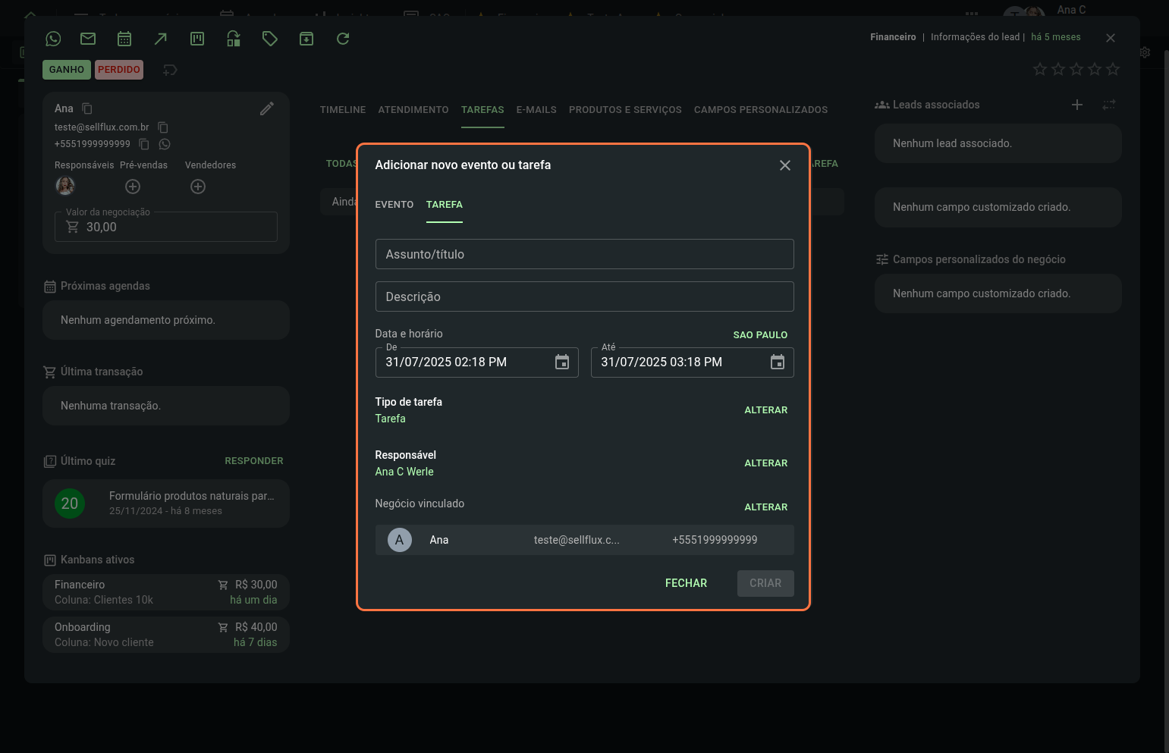Screen dimensions: 1169x753
Task: Open the ATENDIMENTO tab
Action: tap(413, 110)
